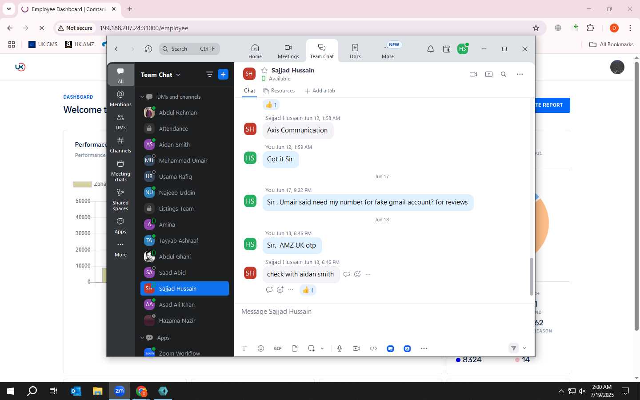Switch to the Resources tab
This screenshot has height=400, width=640.
(279, 91)
